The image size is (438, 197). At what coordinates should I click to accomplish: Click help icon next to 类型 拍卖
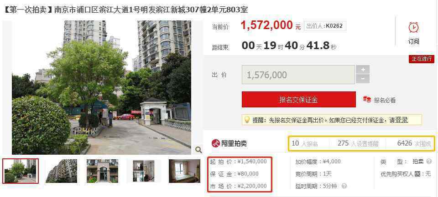point(429,162)
